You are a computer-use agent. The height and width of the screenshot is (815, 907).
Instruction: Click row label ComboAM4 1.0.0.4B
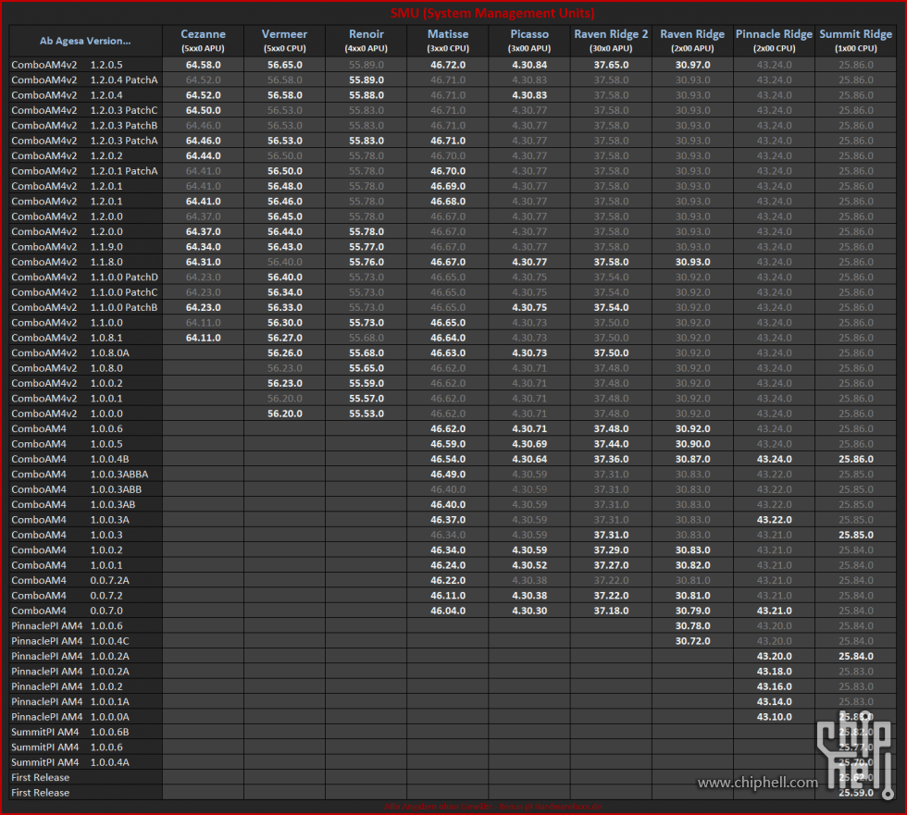[70, 459]
